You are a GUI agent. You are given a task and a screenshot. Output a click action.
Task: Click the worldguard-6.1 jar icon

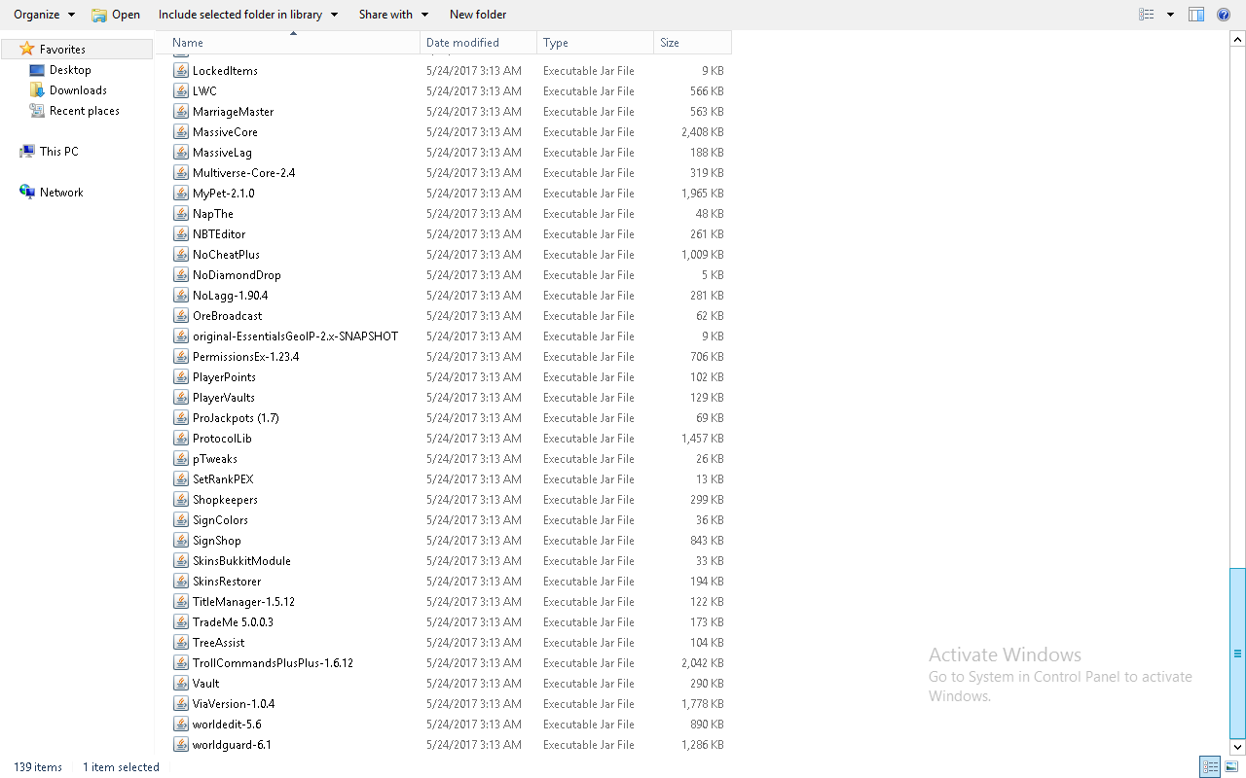point(181,745)
